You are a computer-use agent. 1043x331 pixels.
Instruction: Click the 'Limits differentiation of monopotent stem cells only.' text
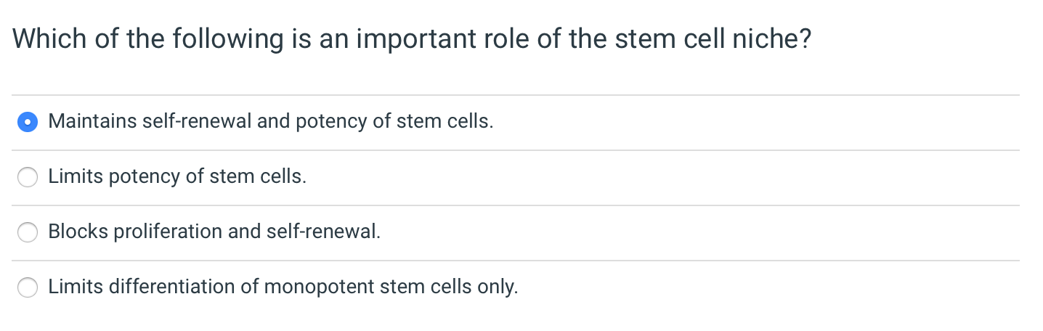click(283, 287)
